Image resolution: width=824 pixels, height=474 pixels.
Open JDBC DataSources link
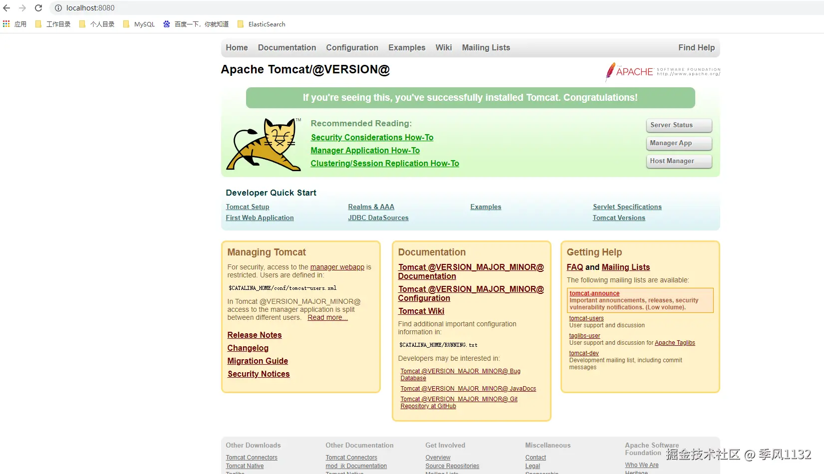click(378, 218)
